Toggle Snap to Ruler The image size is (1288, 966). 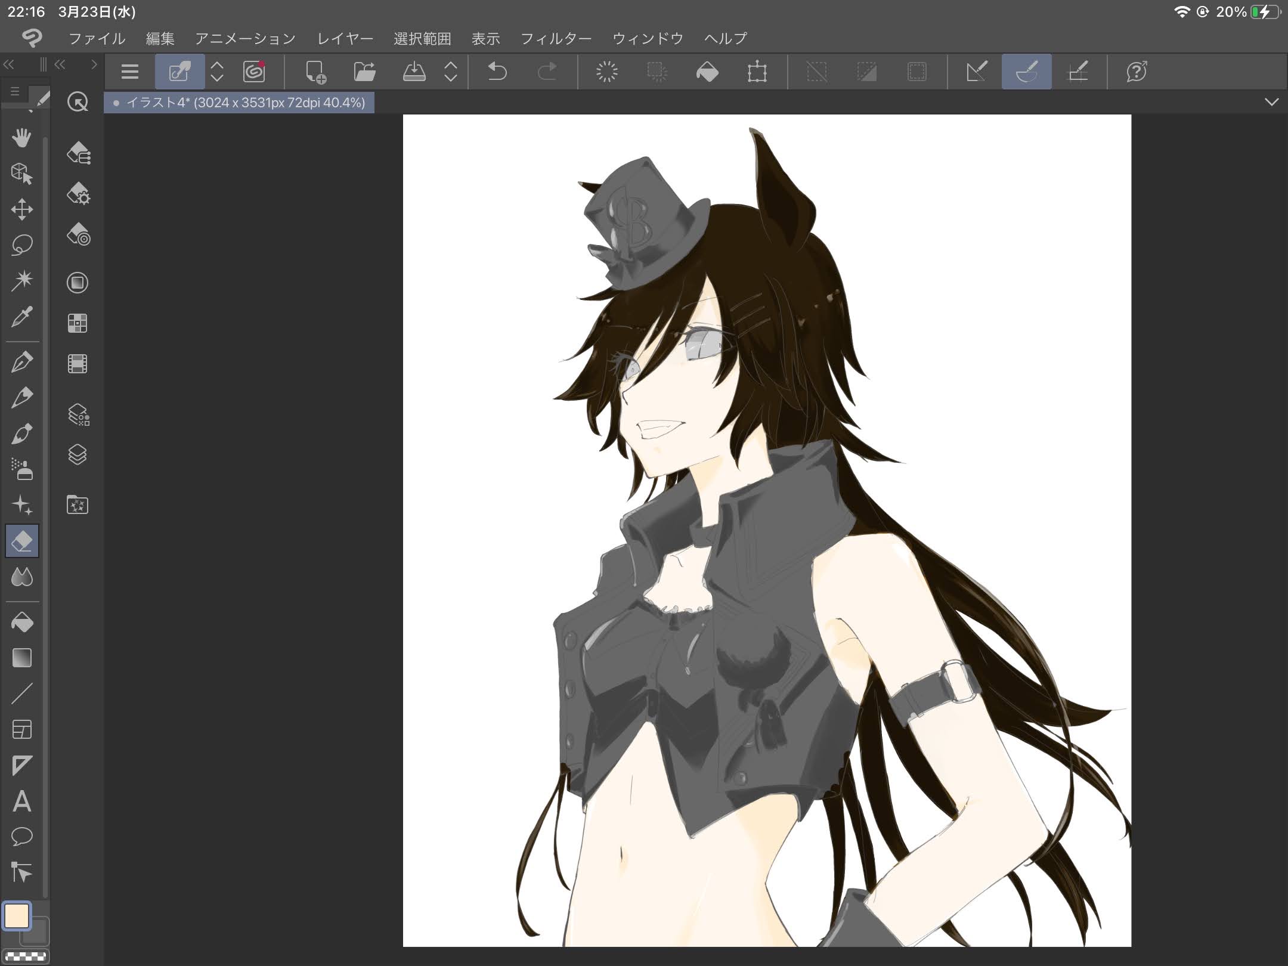[977, 72]
